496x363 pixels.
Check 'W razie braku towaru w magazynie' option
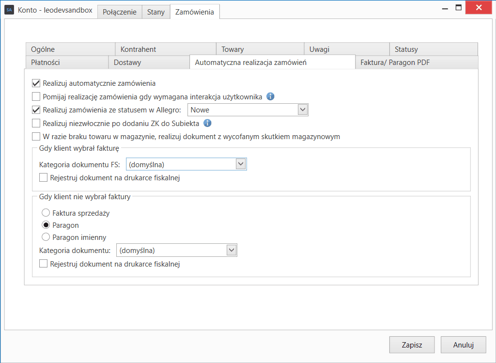pos(36,136)
